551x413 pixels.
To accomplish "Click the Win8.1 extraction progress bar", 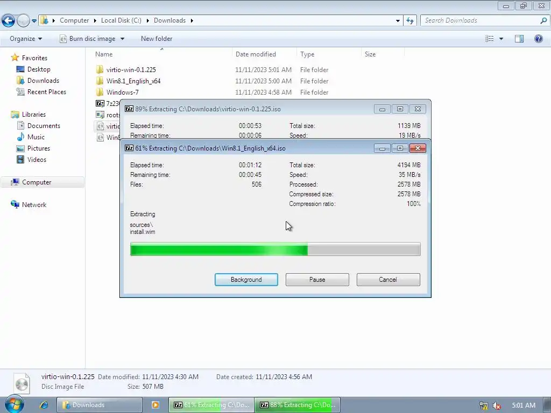I will (x=275, y=249).
